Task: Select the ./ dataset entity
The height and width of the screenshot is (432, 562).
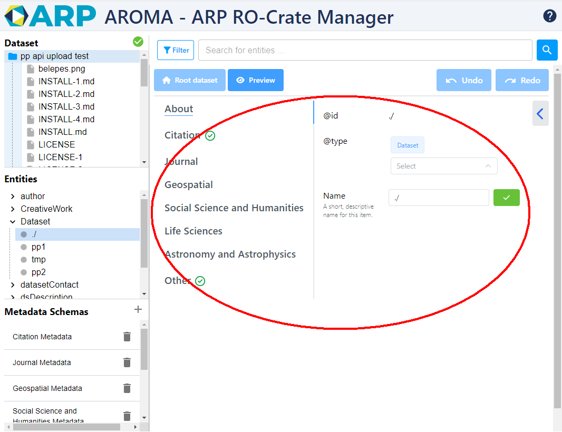Action: [x=77, y=234]
